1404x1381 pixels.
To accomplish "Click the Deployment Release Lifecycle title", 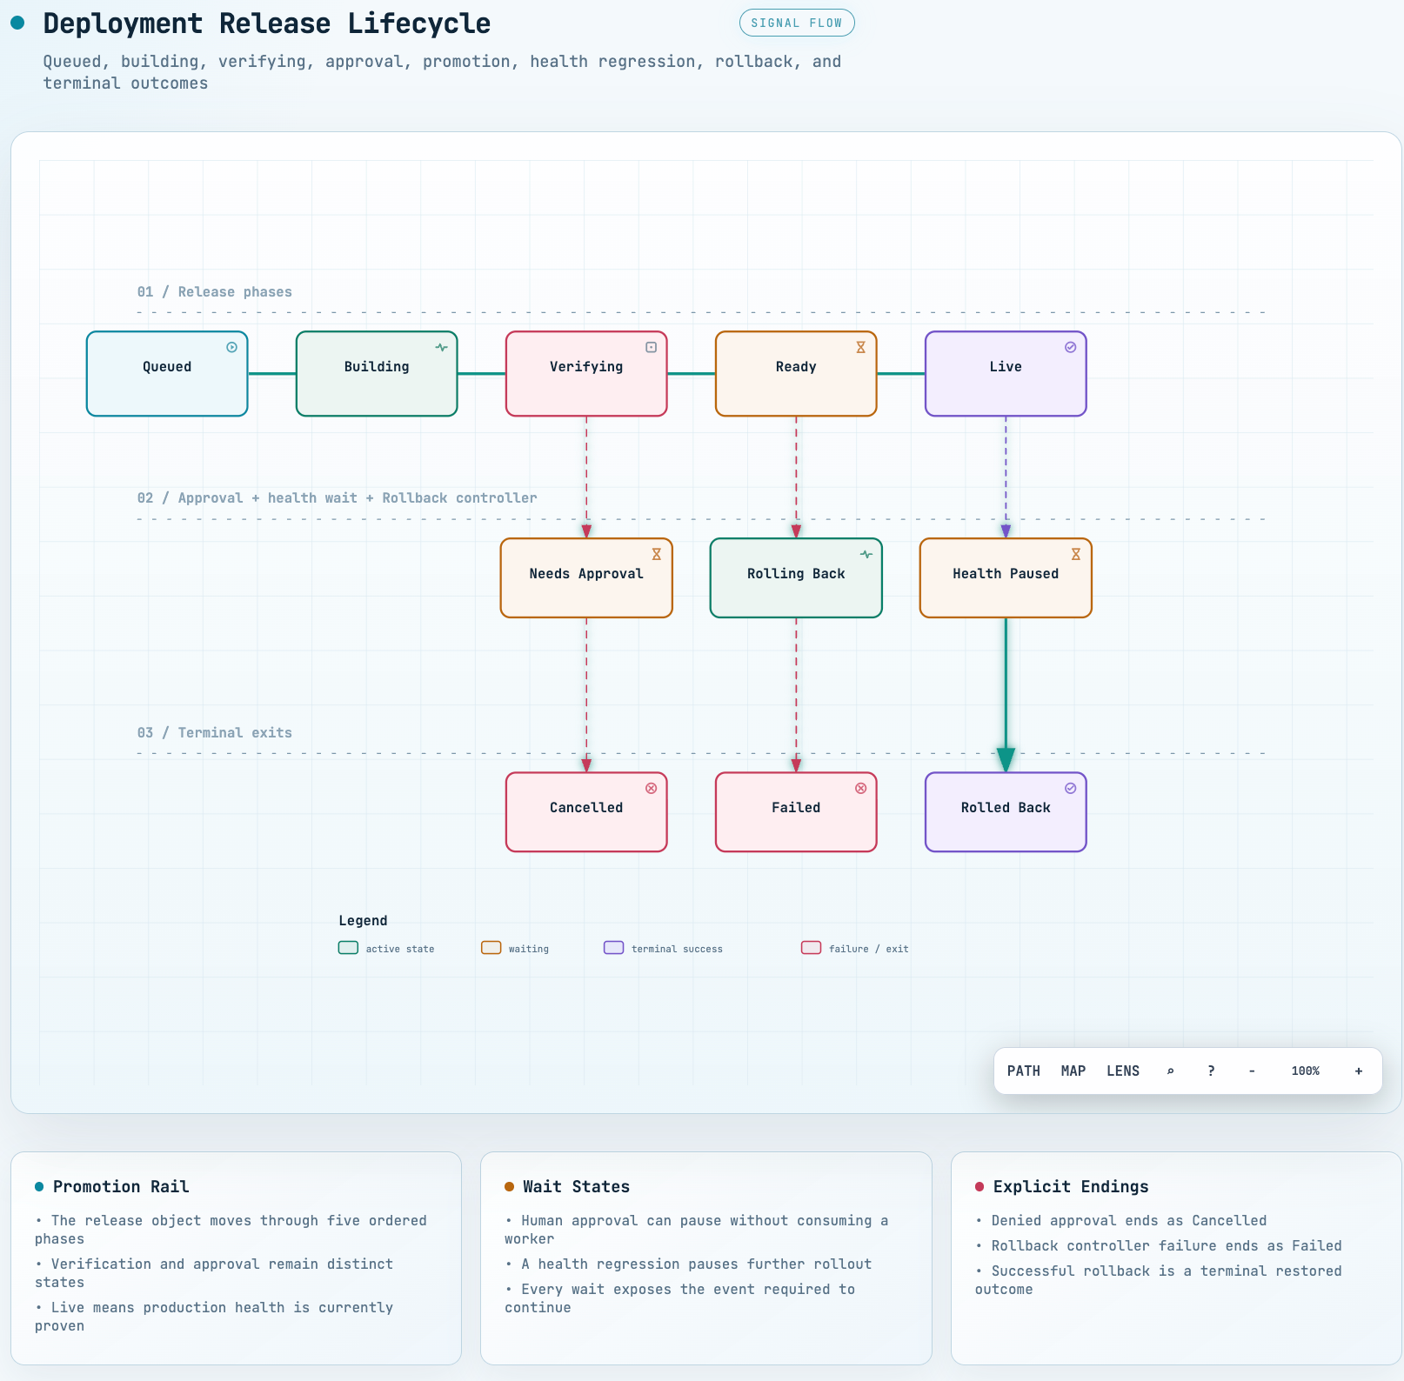I will point(267,23).
